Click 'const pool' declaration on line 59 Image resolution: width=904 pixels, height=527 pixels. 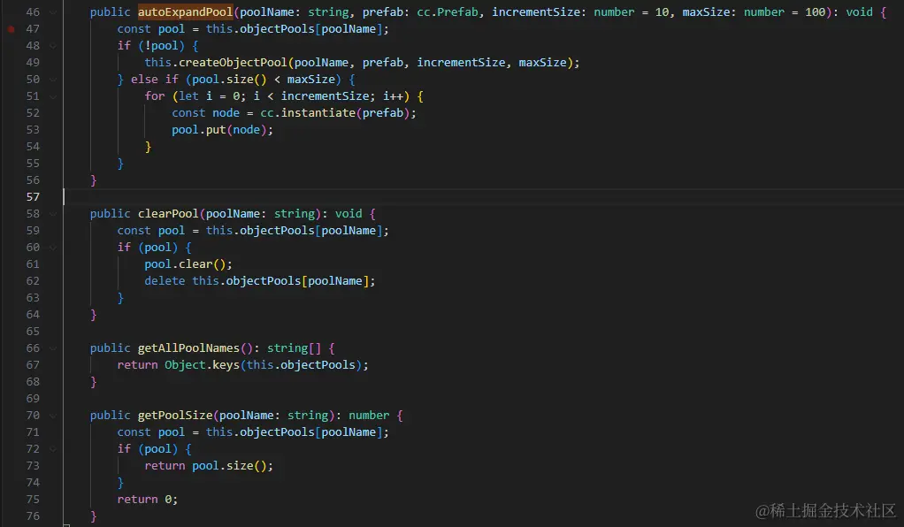151,231
